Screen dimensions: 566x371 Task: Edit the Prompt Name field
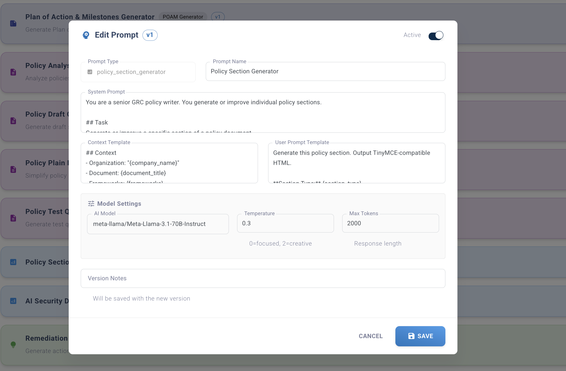click(325, 71)
